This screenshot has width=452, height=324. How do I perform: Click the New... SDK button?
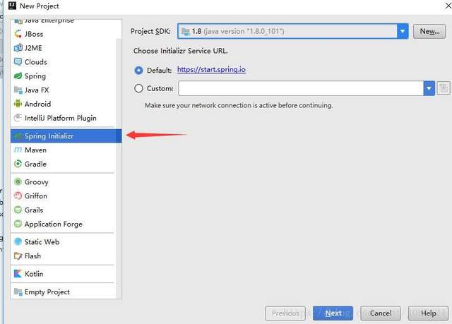[429, 31]
